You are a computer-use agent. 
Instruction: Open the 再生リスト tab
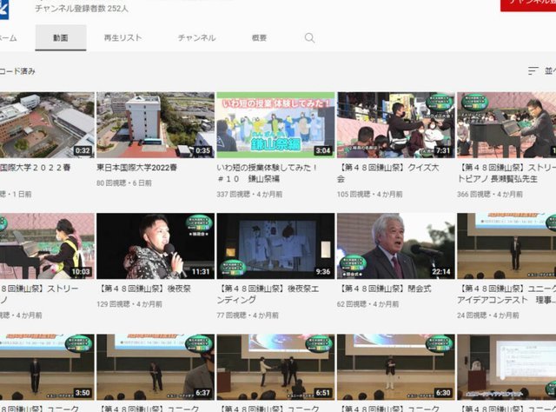[122, 37]
